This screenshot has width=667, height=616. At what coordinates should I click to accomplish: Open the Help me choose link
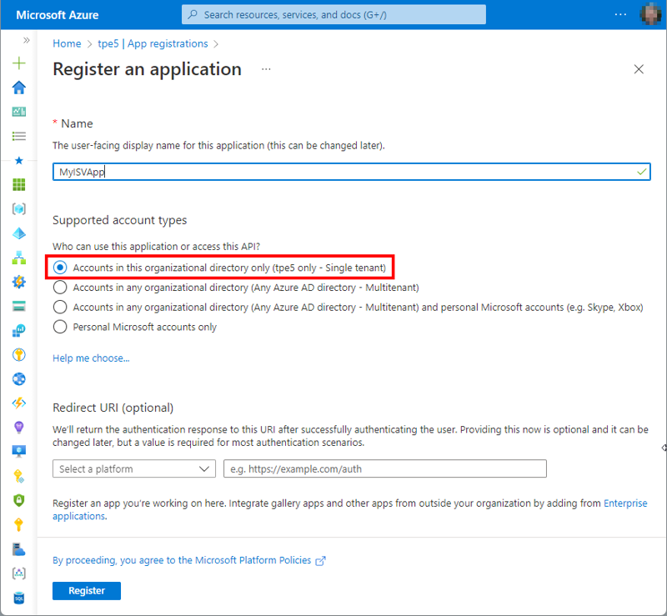pos(90,358)
